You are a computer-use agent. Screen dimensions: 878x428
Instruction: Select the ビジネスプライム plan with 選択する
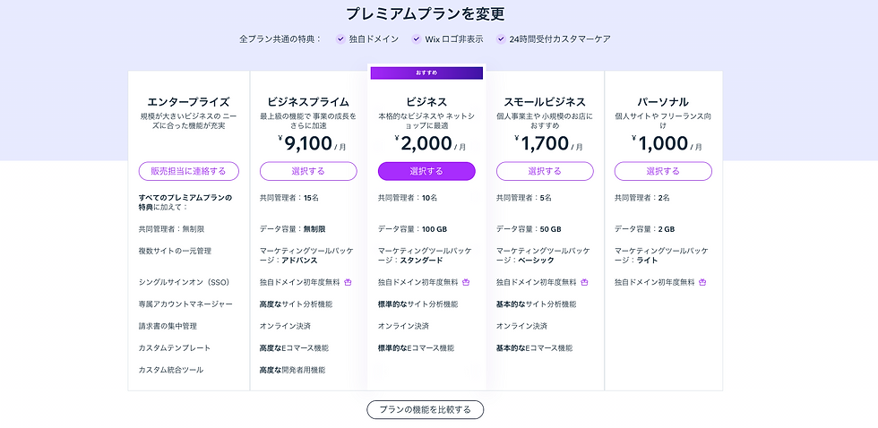tap(308, 171)
